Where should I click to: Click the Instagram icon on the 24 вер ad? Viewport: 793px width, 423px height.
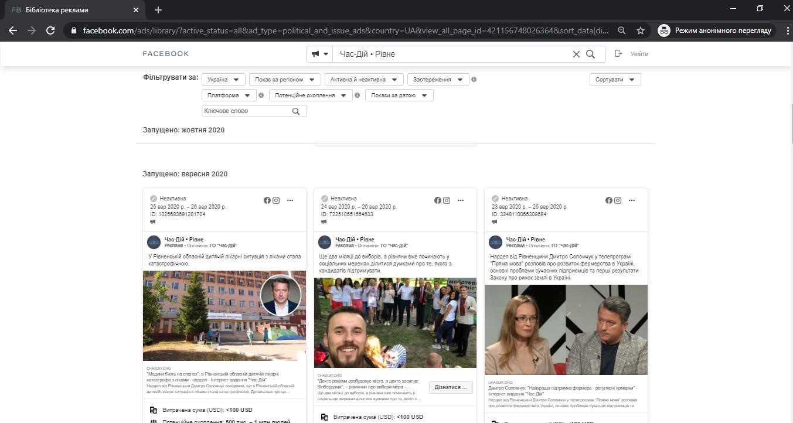tap(447, 200)
